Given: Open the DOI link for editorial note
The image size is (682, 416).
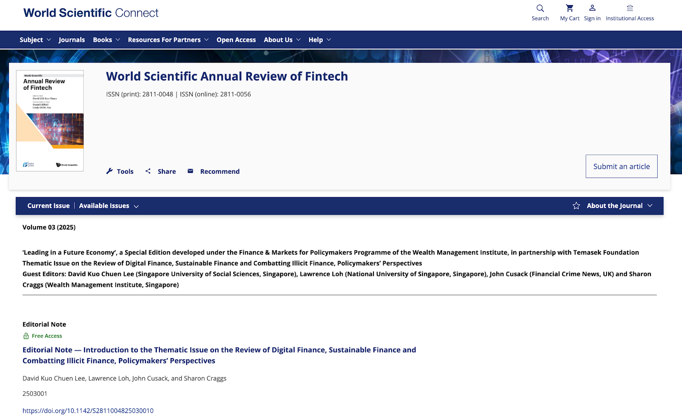Looking at the screenshot, I should (88, 410).
